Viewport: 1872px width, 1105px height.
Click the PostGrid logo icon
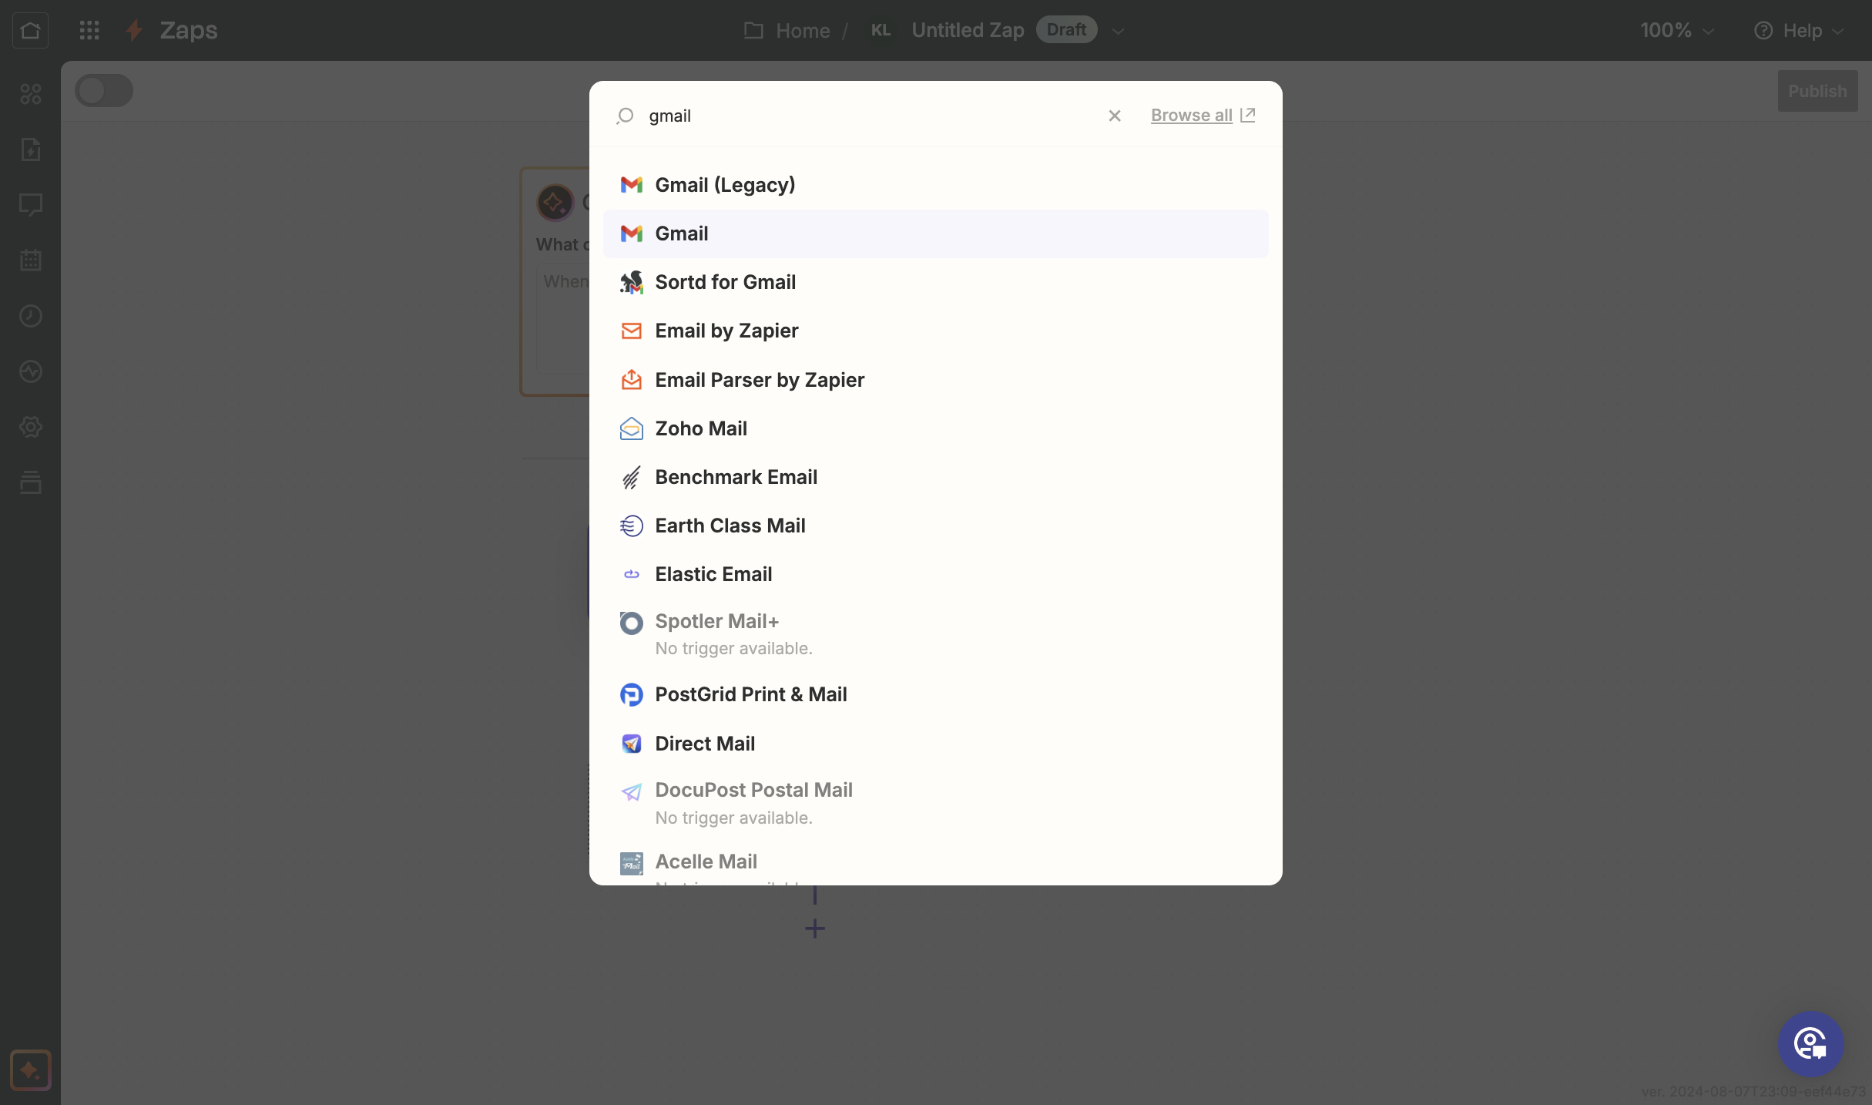click(631, 694)
